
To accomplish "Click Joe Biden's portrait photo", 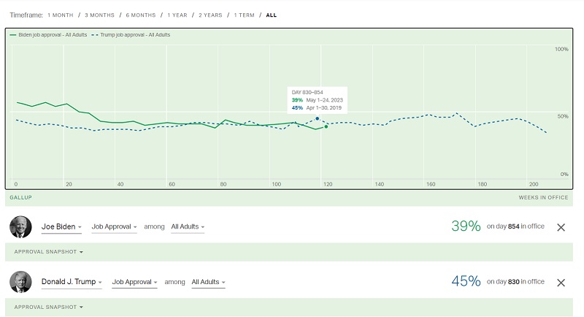I will [20, 227].
